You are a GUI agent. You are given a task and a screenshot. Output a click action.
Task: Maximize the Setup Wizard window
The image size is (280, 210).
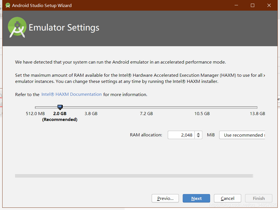[253, 5]
